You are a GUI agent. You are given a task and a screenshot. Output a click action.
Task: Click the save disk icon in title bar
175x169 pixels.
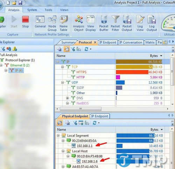(x=20, y=3)
